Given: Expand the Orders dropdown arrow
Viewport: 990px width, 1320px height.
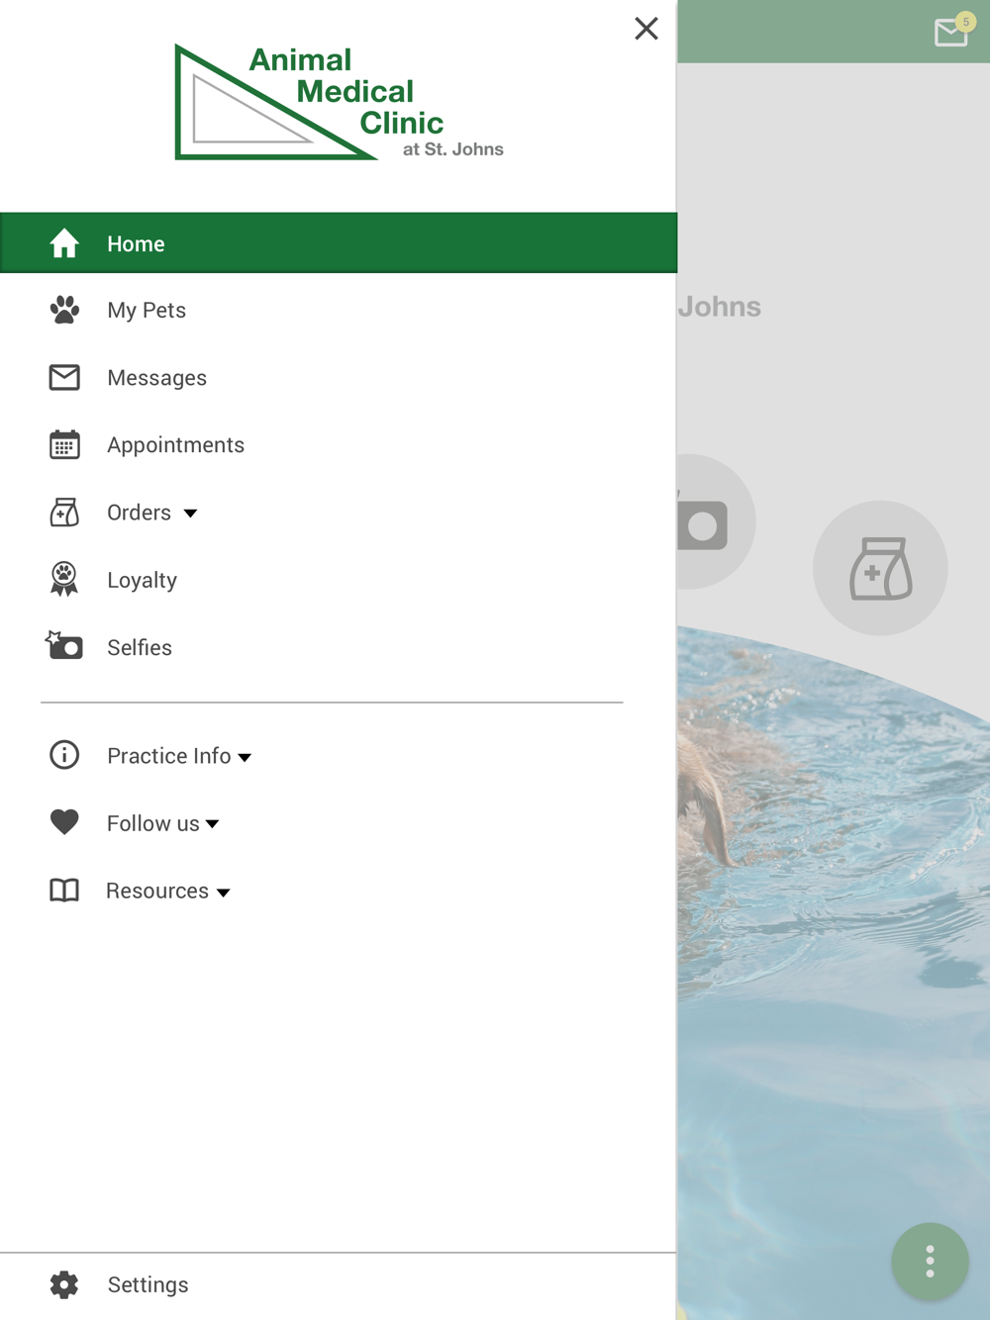Looking at the screenshot, I should click(x=190, y=514).
